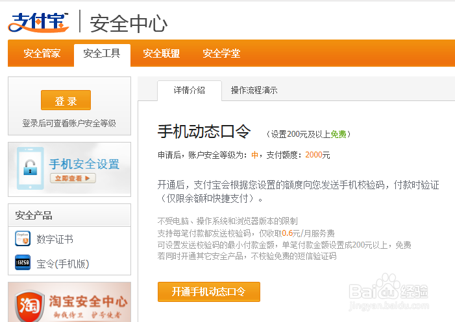Click the 登录后可查看账户安全等级 text
Viewport: 455px width, 322px height.
tap(69, 123)
